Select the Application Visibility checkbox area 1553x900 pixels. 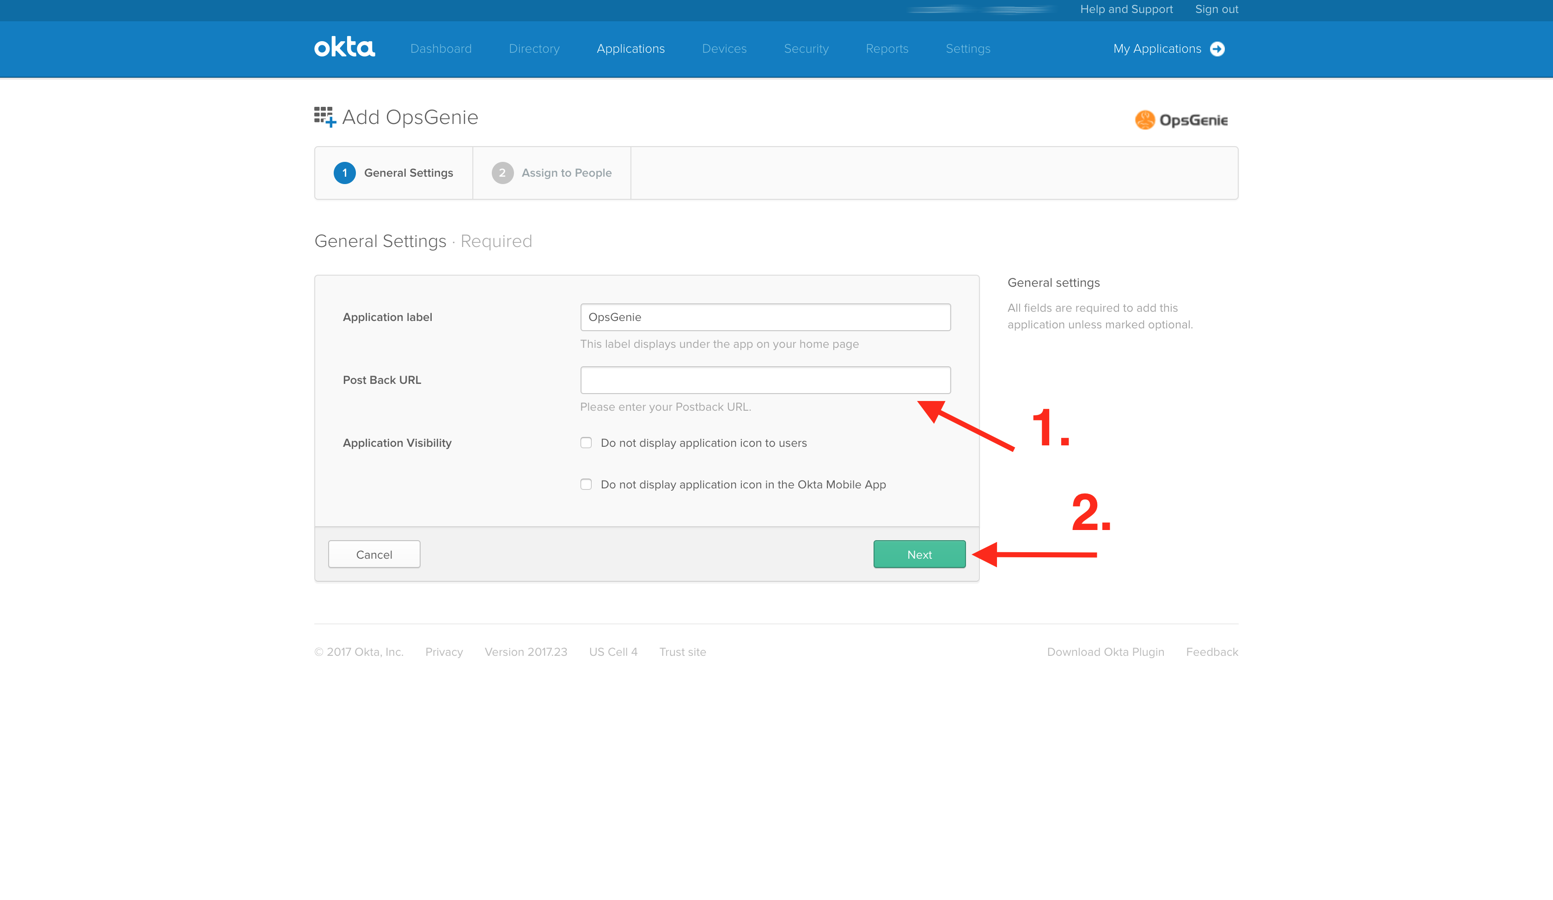click(586, 441)
